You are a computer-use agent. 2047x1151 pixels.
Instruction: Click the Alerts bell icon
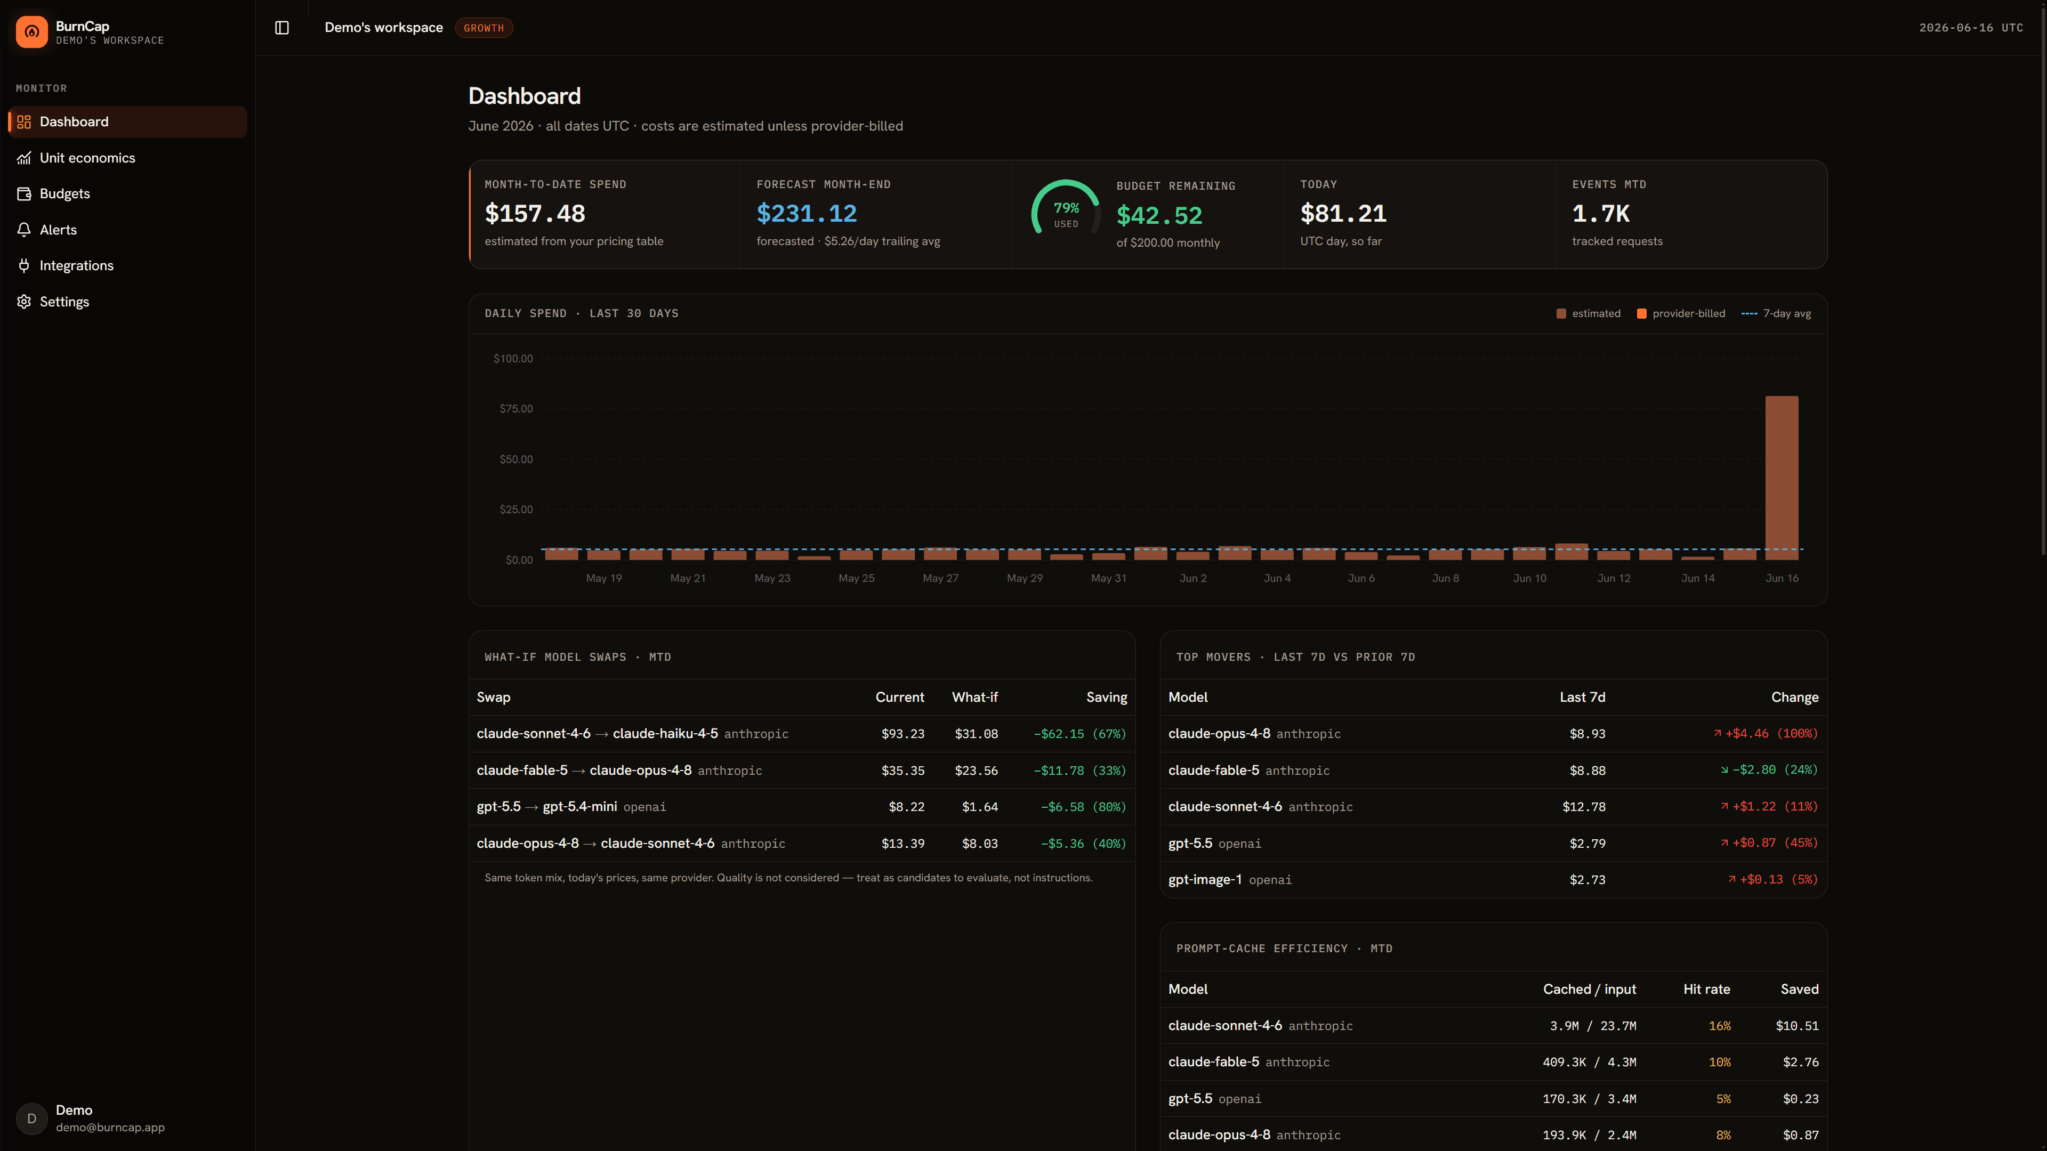coord(24,230)
